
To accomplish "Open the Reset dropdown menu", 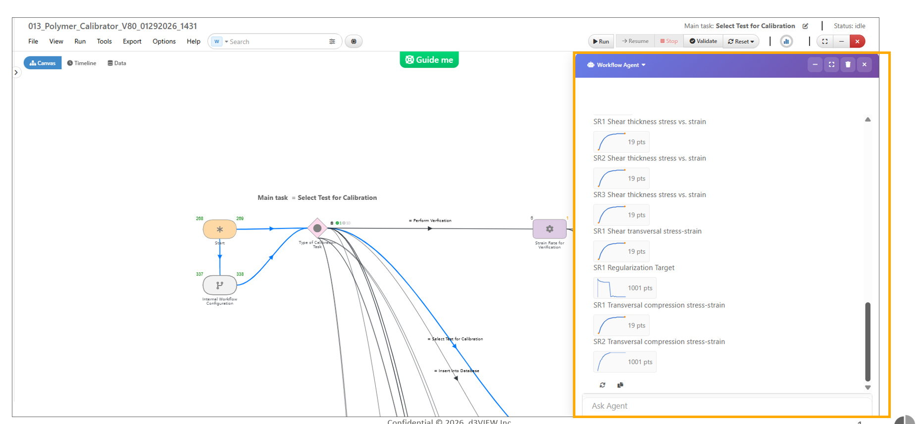I will click(x=741, y=42).
